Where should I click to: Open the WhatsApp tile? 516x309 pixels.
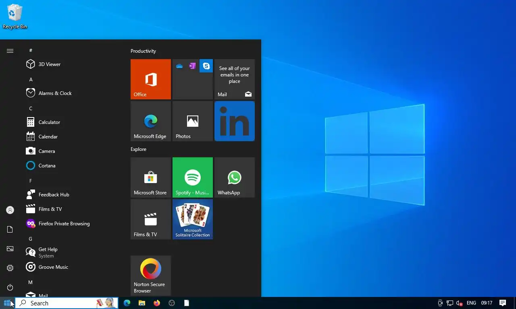235,177
